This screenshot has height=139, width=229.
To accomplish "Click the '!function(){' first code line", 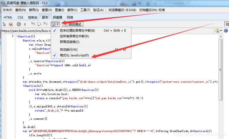I will pyautogui.click(x=26, y=37).
